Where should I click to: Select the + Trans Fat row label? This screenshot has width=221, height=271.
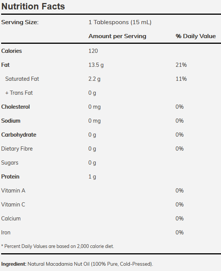point(19,93)
